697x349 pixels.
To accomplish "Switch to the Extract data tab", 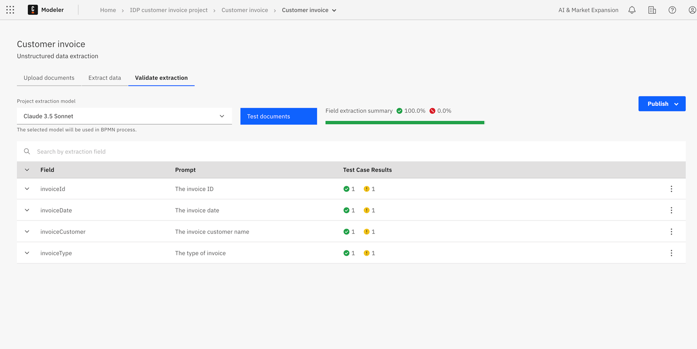I will pos(105,78).
